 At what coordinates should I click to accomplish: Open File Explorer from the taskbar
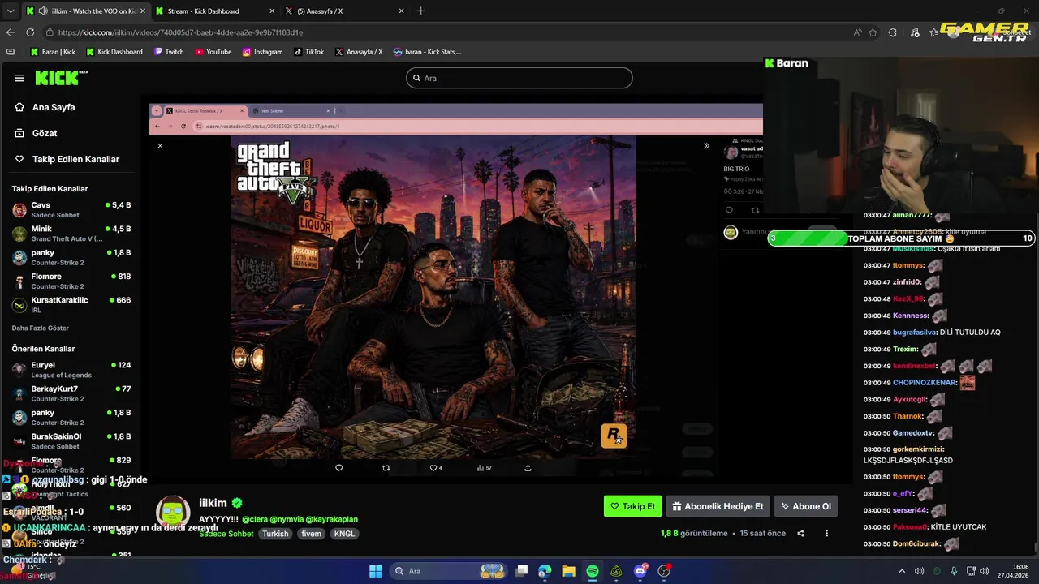coord(568,571)
